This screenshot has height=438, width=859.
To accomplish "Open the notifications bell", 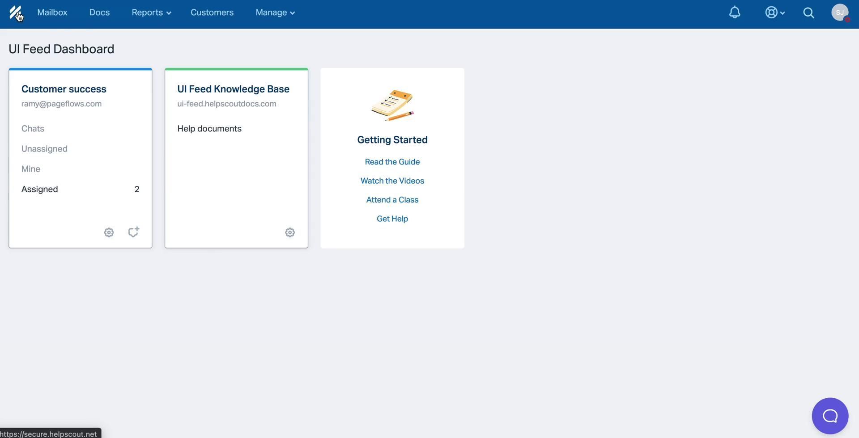I will click(735, 13).
